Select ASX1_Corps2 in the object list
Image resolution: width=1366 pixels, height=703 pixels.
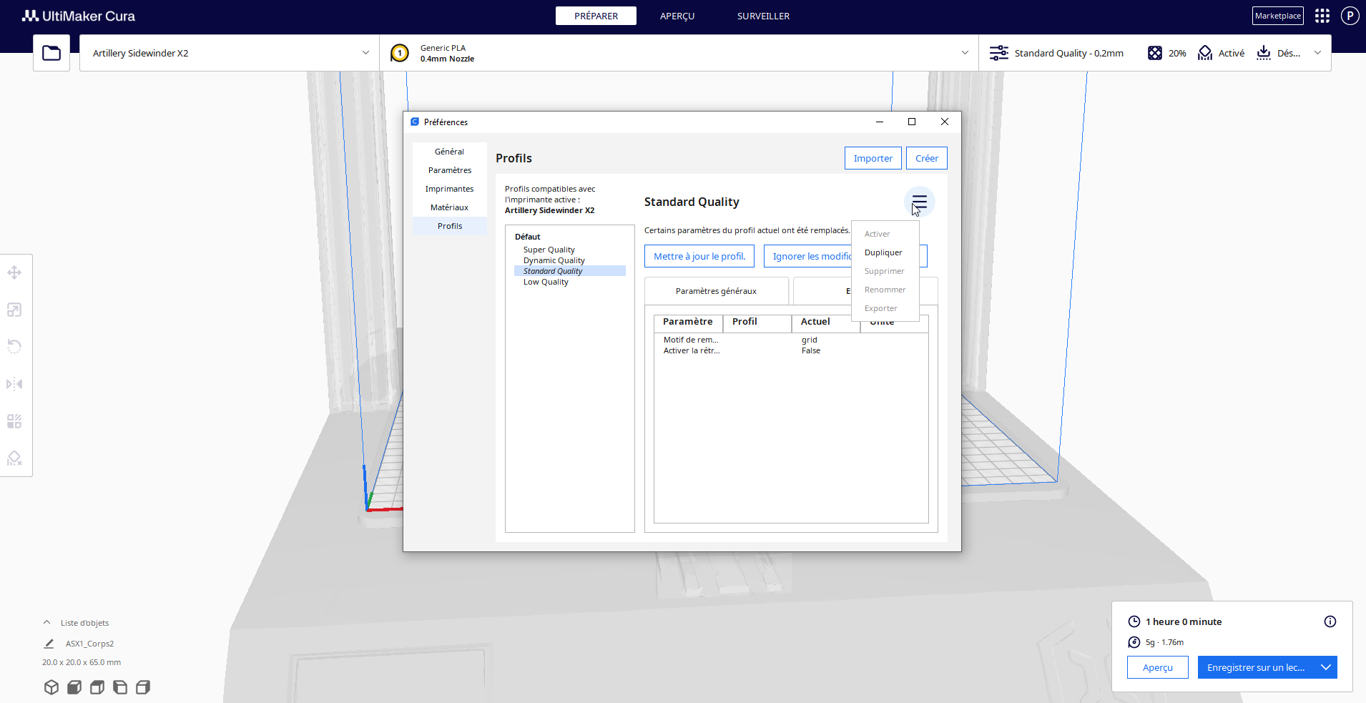click(x=89, y=644)
